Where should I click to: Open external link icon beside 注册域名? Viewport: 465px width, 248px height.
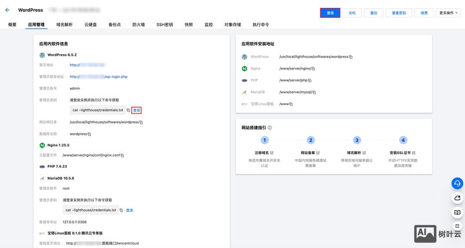(272, 153)
